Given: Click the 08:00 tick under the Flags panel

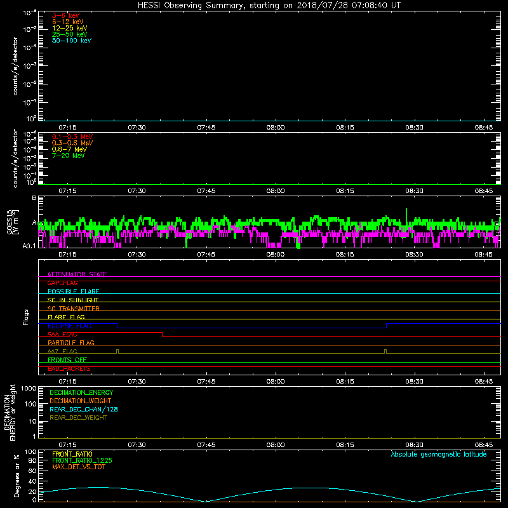Looking at the screenshot, I should (276, 382).
